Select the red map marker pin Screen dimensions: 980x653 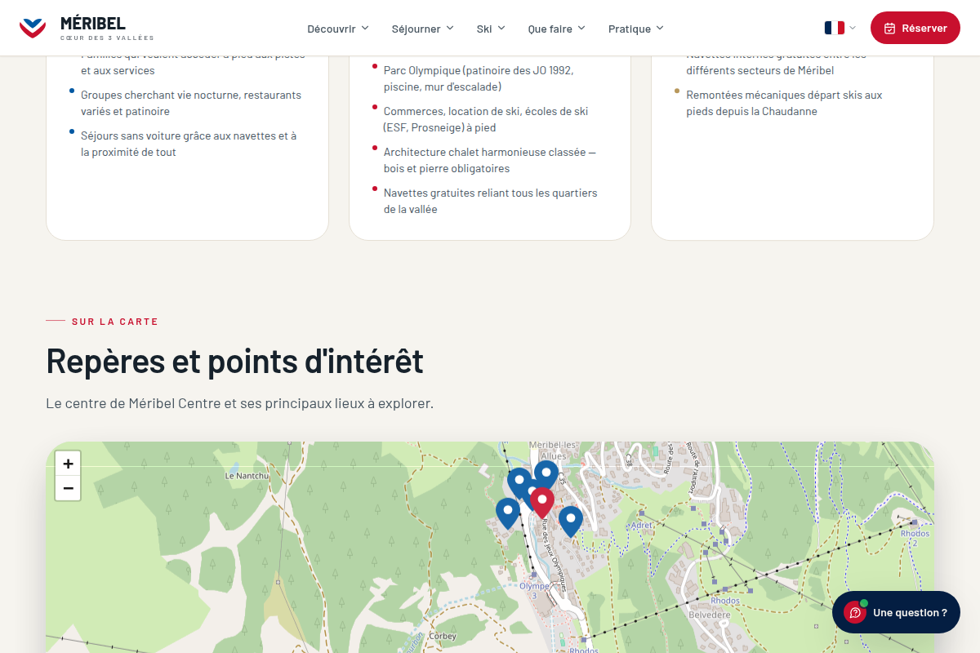pos(542,502)
